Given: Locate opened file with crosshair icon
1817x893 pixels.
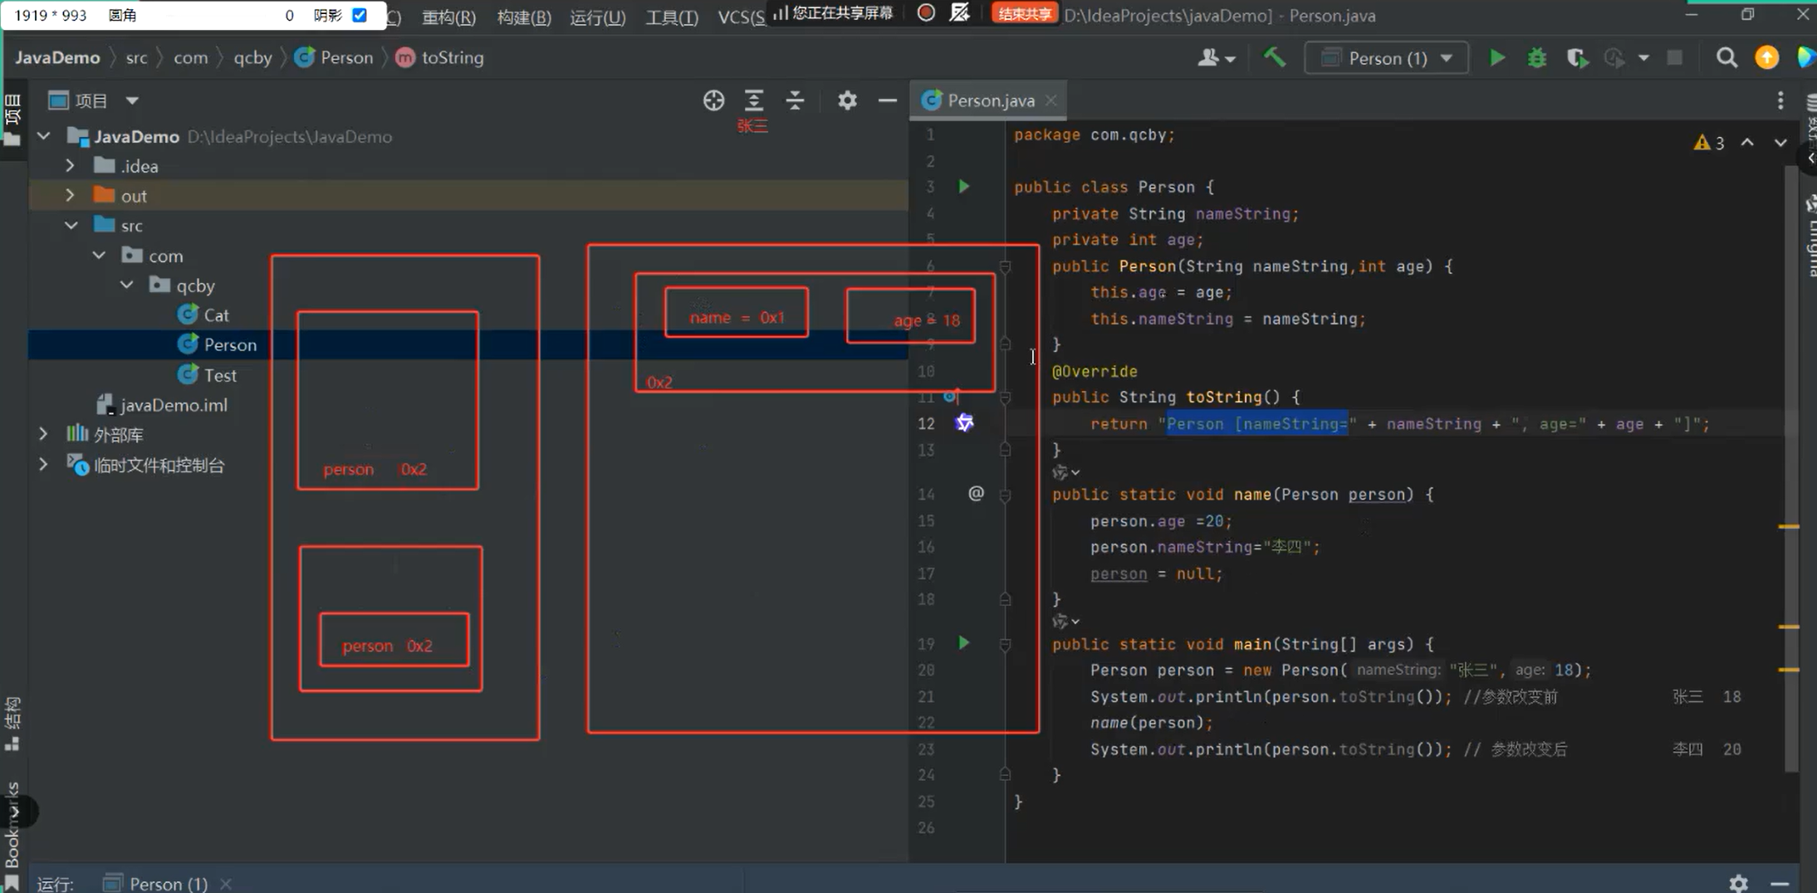Looking at the screenshot, I should pyautogui.click(x=713, y=100).
